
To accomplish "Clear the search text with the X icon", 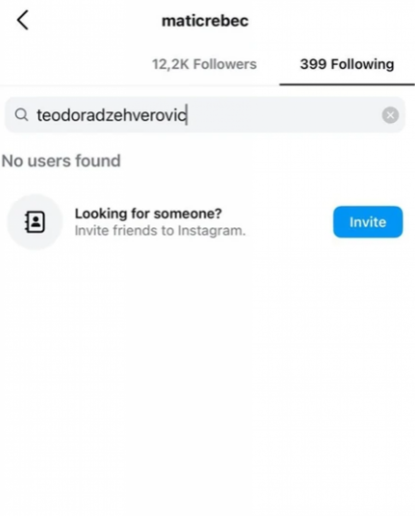I will pos(390,115).
